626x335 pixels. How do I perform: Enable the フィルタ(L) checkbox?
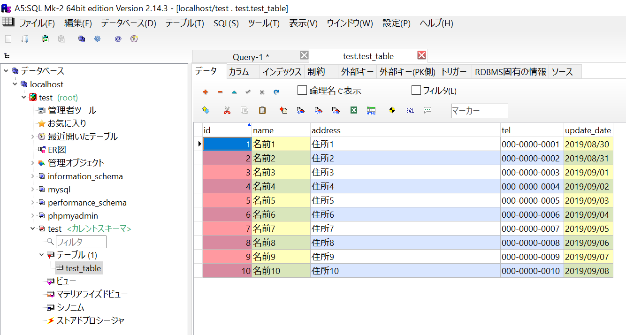point(416,90)
